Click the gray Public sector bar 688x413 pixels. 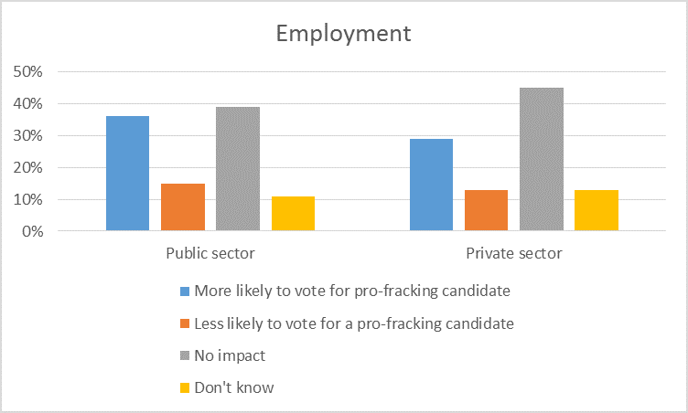[x=238, y=169]
